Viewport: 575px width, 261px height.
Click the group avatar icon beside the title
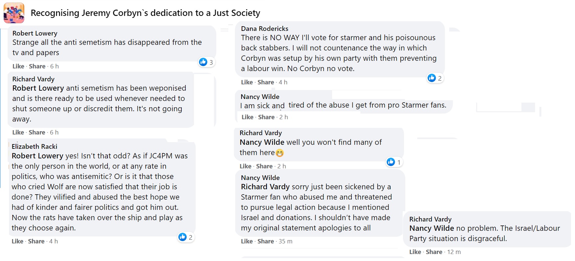coord(14,13)
